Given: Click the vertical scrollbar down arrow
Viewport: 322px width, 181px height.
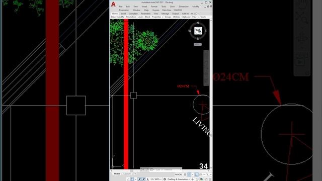Looking at the screenshot, I should [x=211, y=168].
